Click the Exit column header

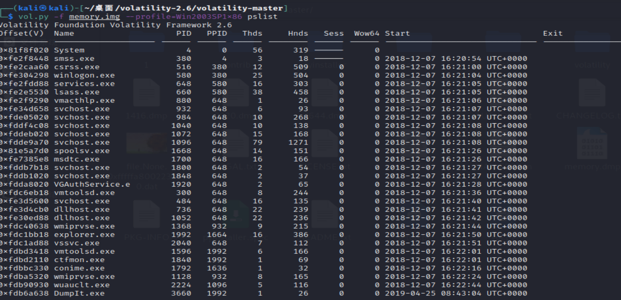coord(553,33)
